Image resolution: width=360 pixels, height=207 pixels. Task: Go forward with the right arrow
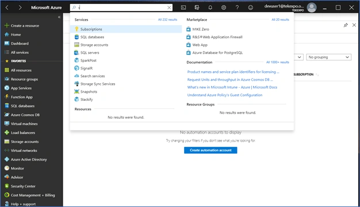tap(20, 7)
